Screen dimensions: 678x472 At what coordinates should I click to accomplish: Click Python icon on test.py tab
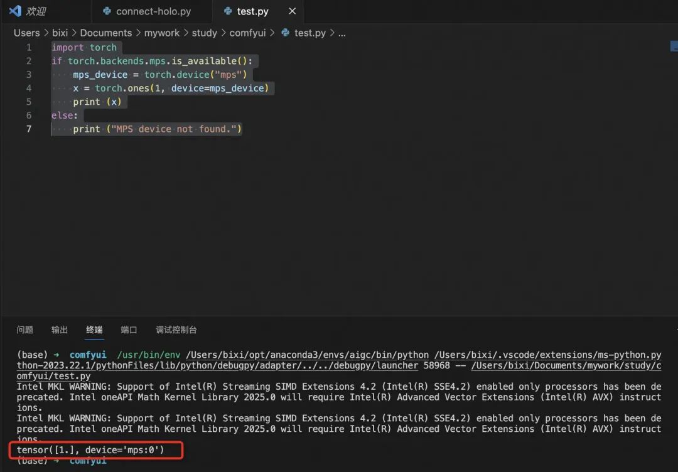pyautogui.click(x=228, y=11)
